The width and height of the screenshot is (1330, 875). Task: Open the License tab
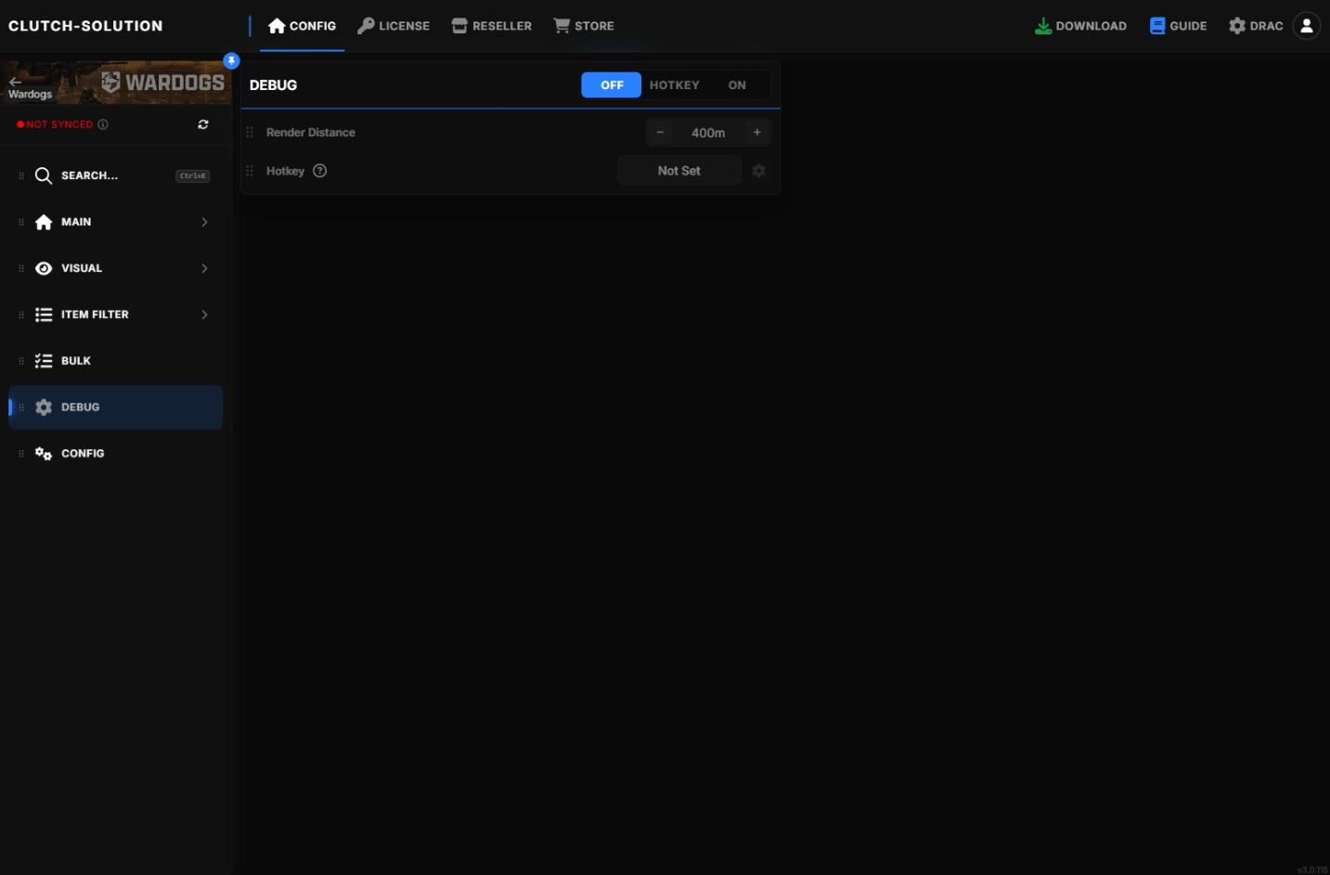pos(394,26)
